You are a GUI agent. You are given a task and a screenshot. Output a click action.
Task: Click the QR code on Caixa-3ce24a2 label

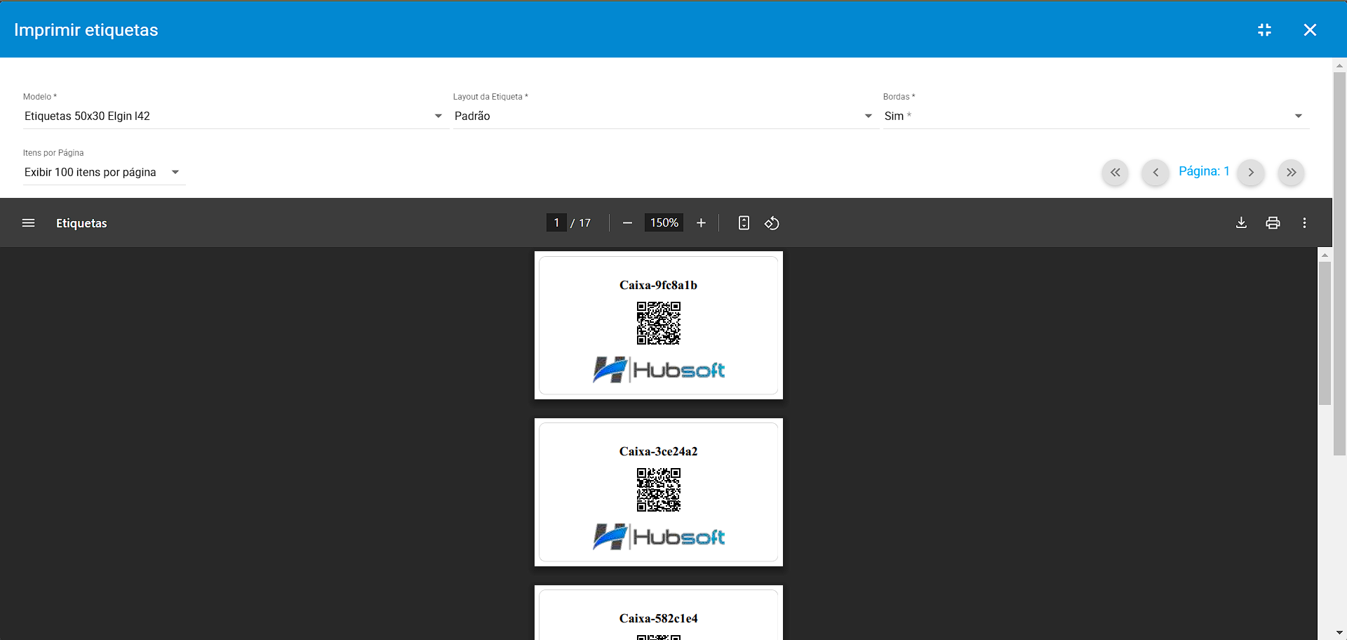[658, 490]
